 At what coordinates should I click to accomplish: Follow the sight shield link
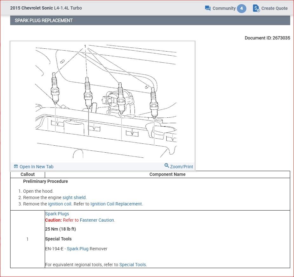(74, 197)
